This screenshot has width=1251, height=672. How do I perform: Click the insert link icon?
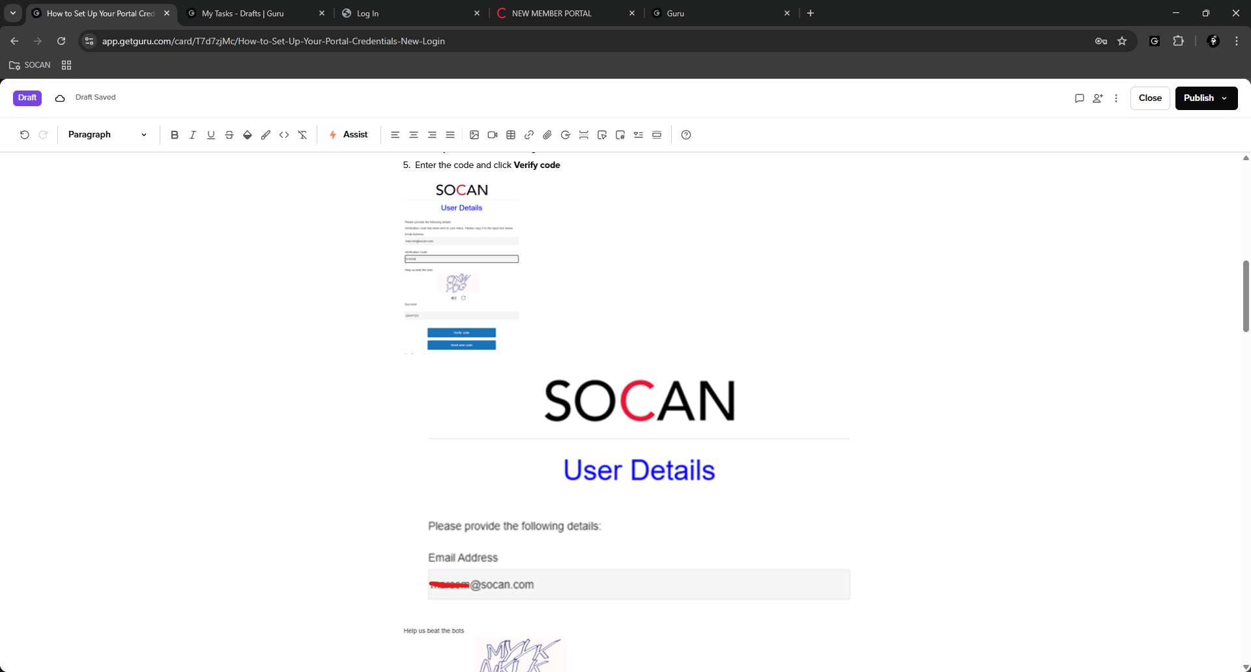529,135
